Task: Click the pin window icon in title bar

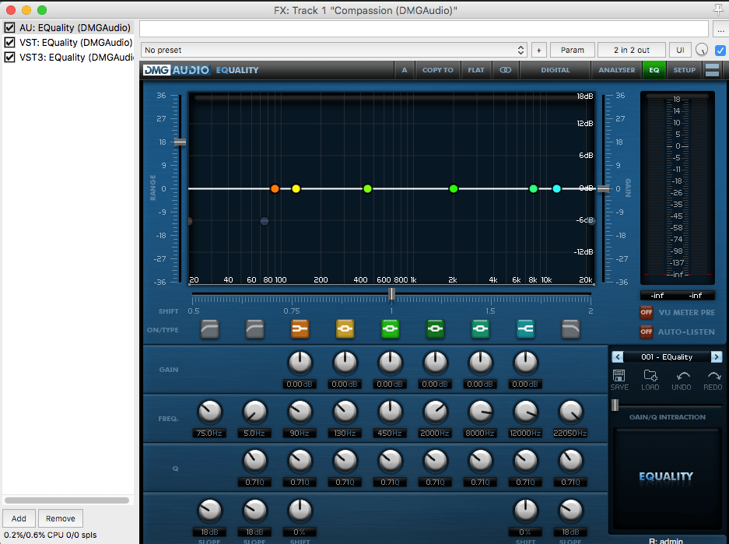Action: (x=718, y=9)
